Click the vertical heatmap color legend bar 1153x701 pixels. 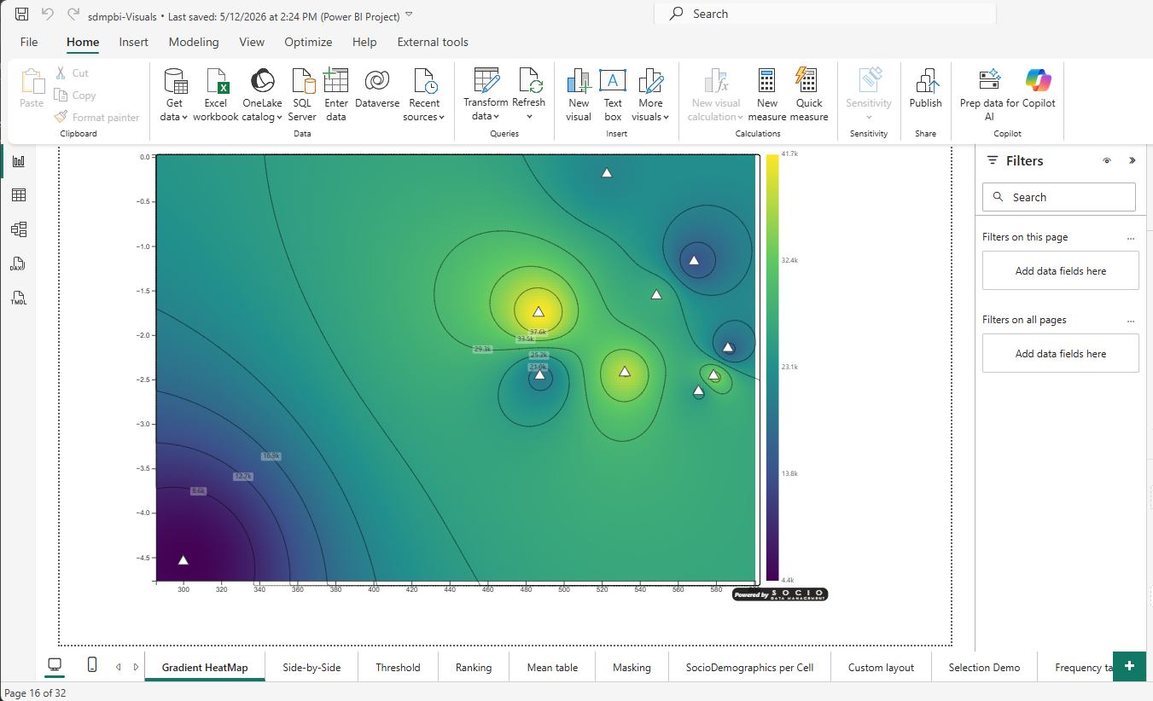[772, 367]
